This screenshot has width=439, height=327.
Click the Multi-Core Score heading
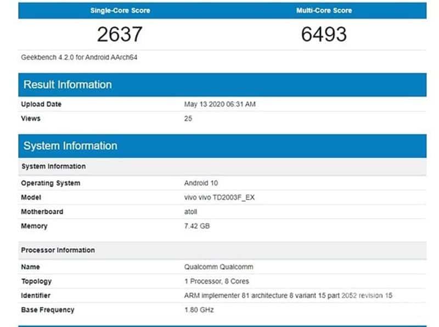(x=324, y=10)
